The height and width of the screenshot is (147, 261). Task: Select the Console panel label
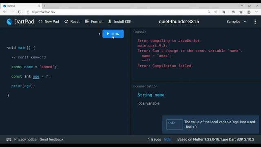tap(140, 32)
